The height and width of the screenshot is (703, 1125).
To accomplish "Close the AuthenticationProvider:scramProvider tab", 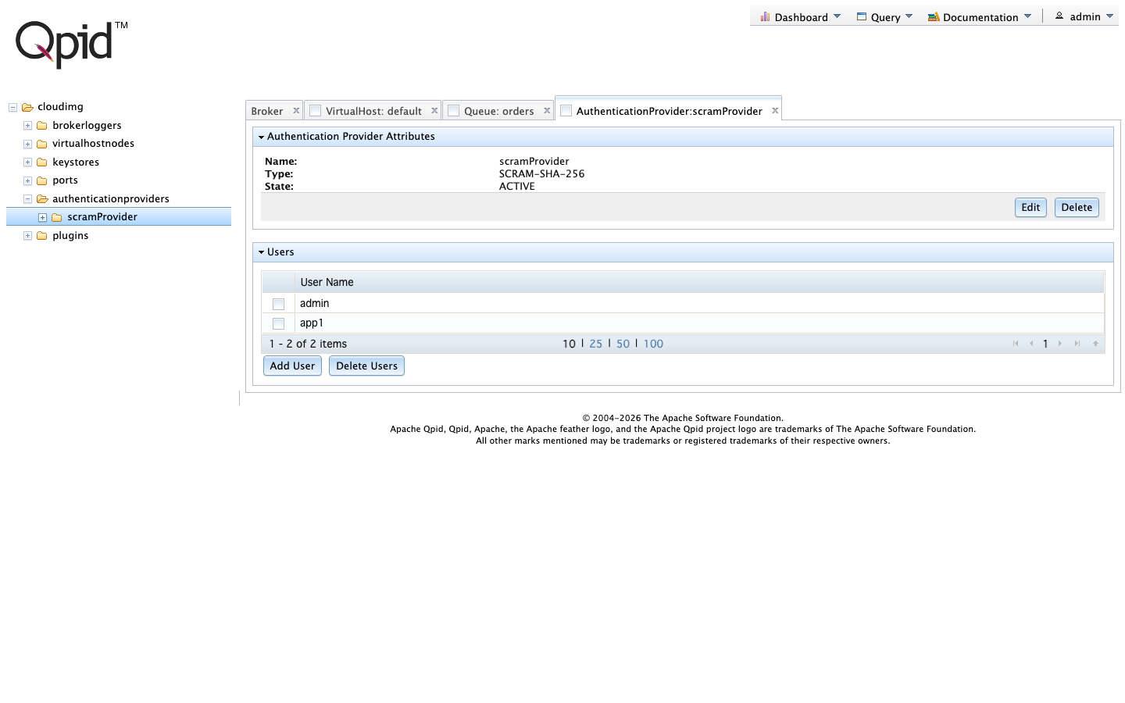I will pos(775,111).
